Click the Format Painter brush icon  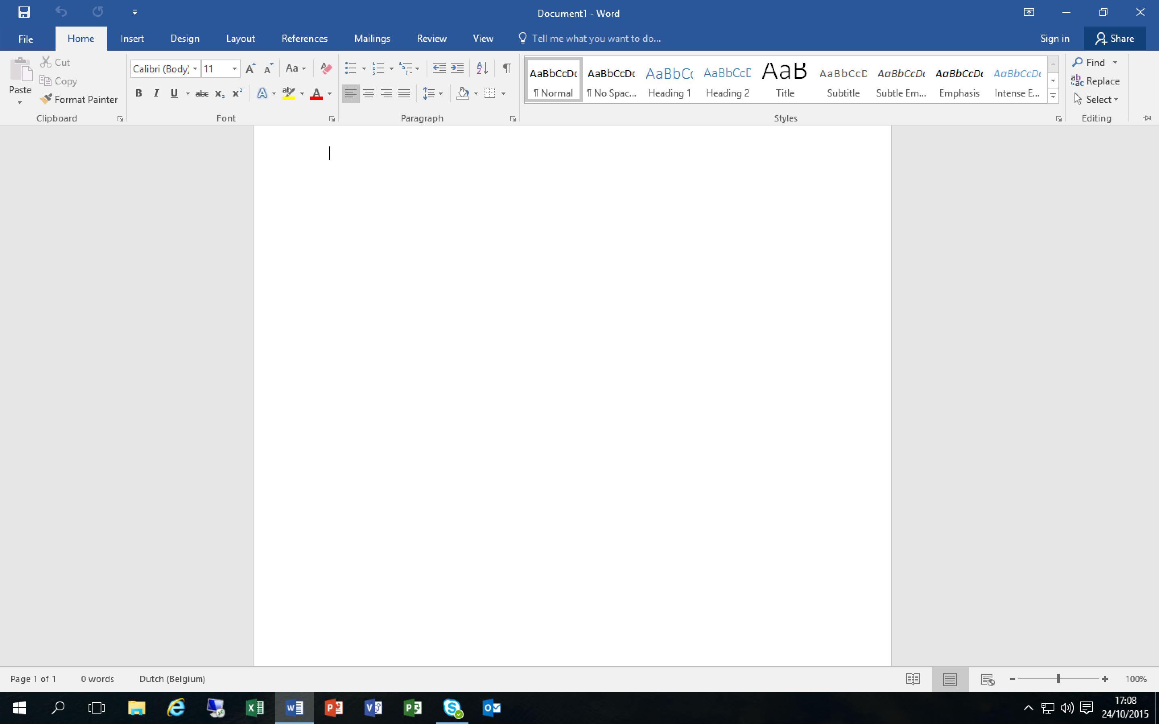(x=46, y=99)
